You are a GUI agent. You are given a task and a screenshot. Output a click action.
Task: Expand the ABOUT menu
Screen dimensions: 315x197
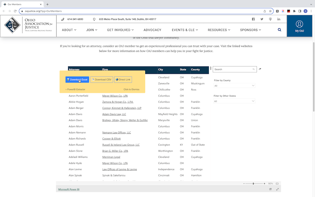69,30
